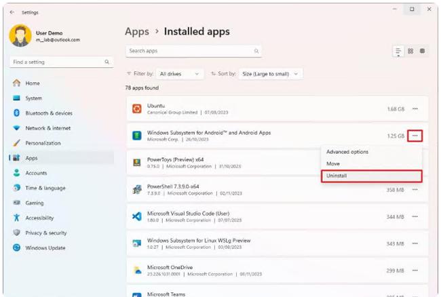
Task: Click the Microsoft OneDrive icon
Action: tap(136, 269)
